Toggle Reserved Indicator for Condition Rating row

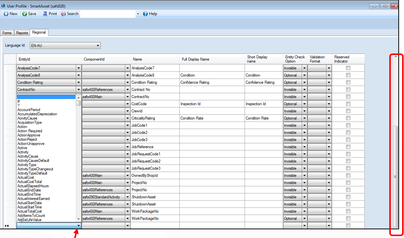[x=348, y=82]
